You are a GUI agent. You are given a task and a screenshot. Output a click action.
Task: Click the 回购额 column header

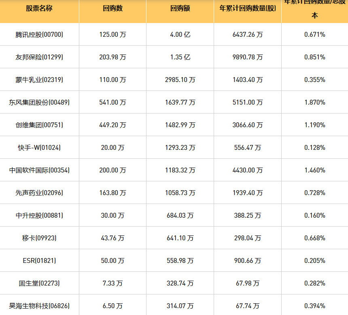click(x=180, y=8)
